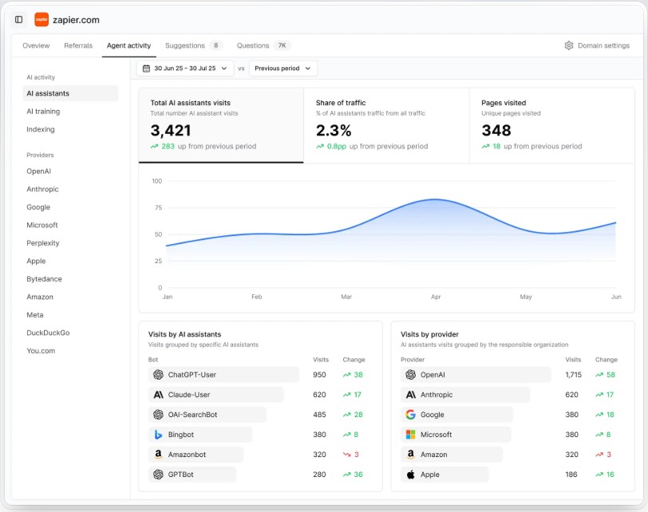Open Indexing in the sidebar
The width and height of the screenshot is (648, 512).
pyautogui.click(x=41, y=129)
